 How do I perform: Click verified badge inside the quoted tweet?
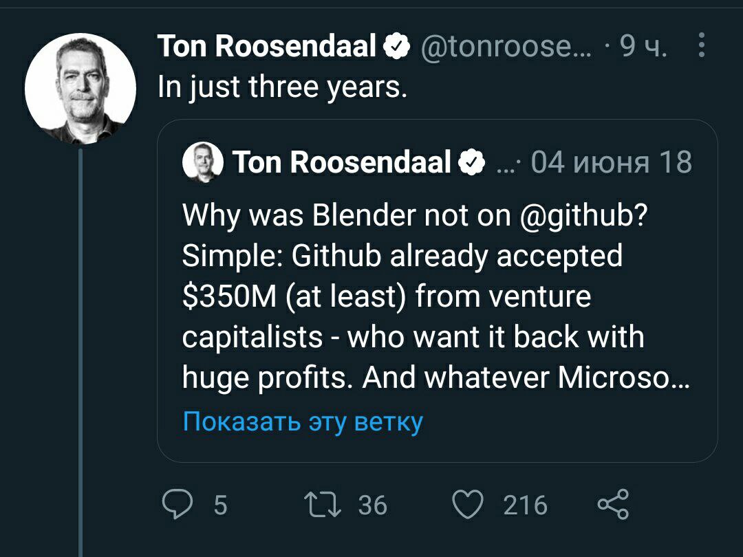(471, 162)
